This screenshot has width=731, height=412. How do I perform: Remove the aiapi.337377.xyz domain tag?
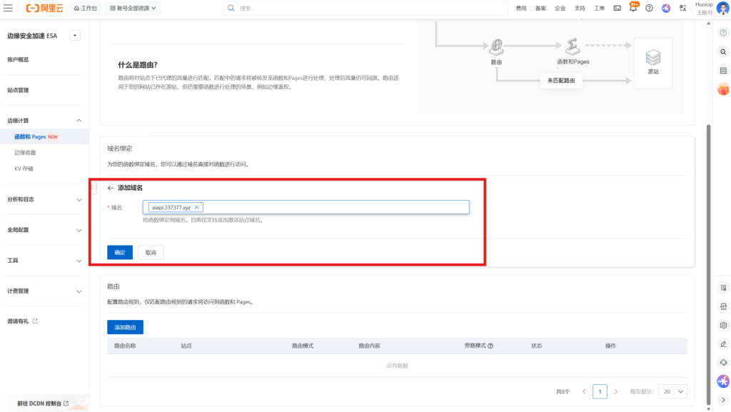pyautogui.click(x=198, y=207)
